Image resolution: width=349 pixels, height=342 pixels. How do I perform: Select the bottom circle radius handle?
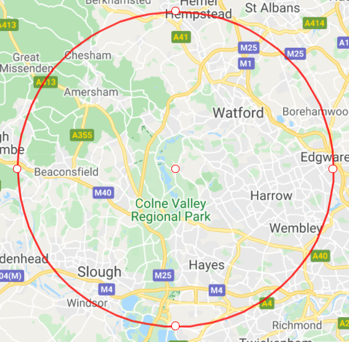click(175, 326)
